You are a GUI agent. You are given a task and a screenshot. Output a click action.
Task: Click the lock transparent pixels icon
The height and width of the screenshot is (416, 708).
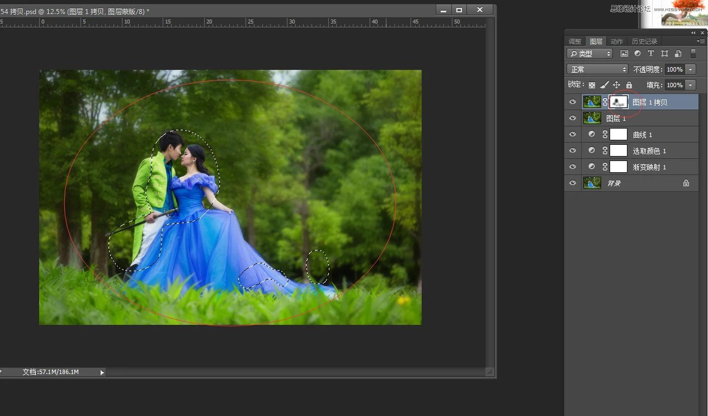(x=592, y=85)
